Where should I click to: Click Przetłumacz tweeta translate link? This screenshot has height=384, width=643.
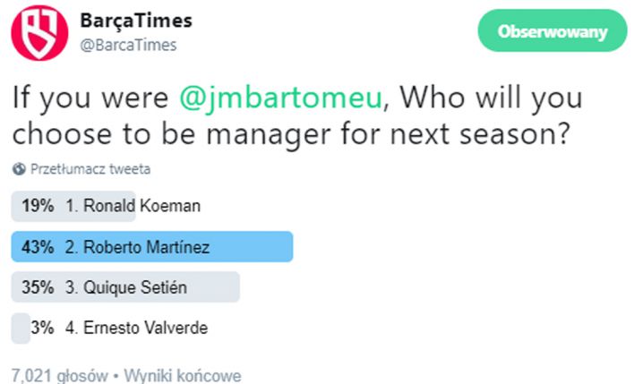coord(90,169)
